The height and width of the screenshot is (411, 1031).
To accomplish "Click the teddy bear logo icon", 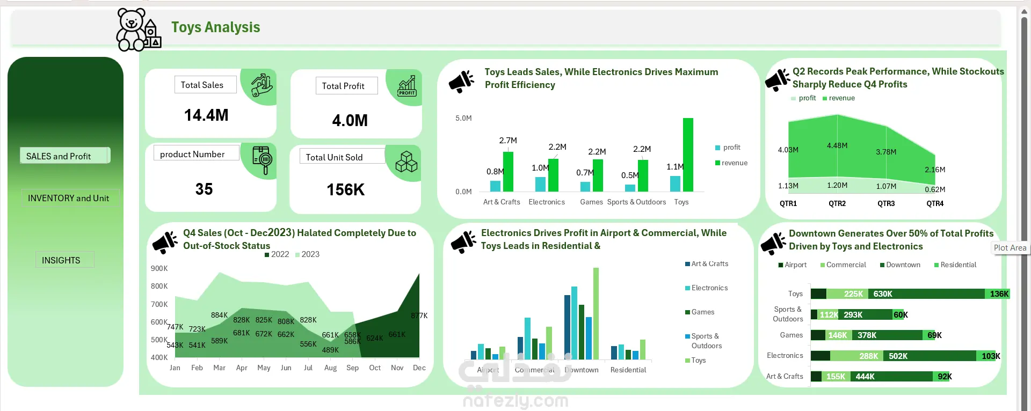I will (x=139, y=30).
